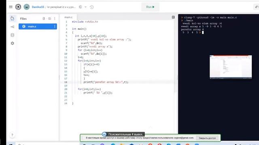The width and height of the screenshot is (259, 145).
Task: Run the program
Action: 150,7
